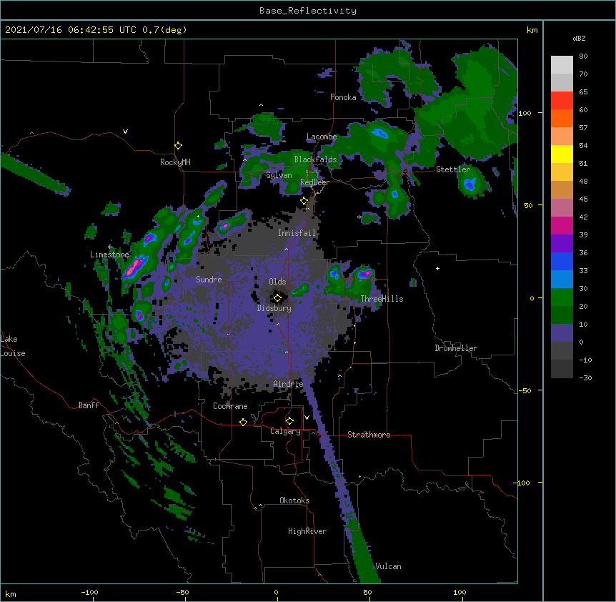Click the Lake Louise label
The height and width of the screenshot is (602, 616).
click(x=13, y=346)
